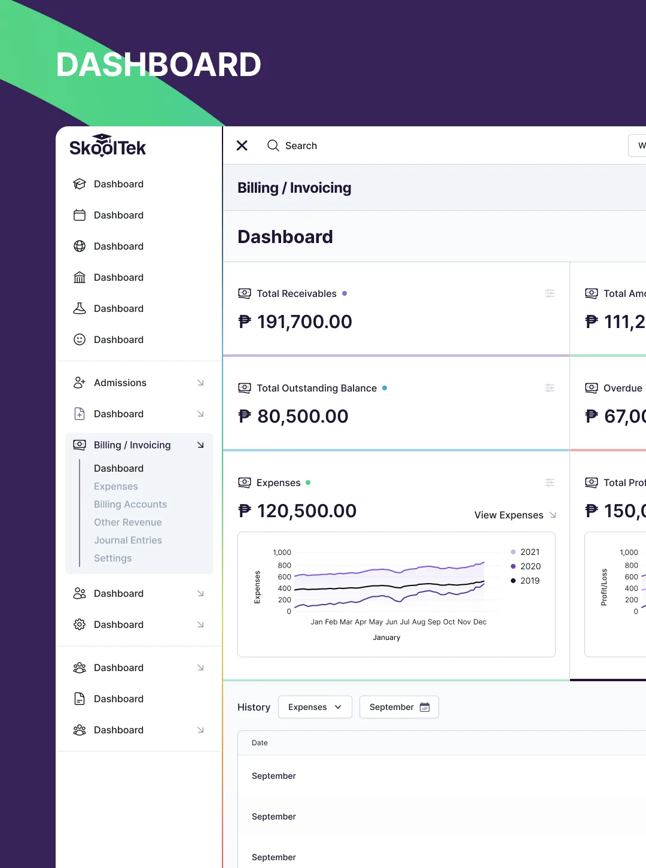The image size is (646, 868).
Task: Open Total Outstanding Balance settings icon
Action: (x=550, y=388)
